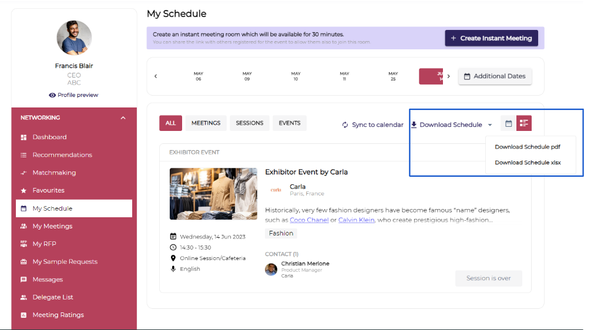The height and width of the screenshot is (330, 591).
Task: Switch to list view layout
Action: [524, 123]
